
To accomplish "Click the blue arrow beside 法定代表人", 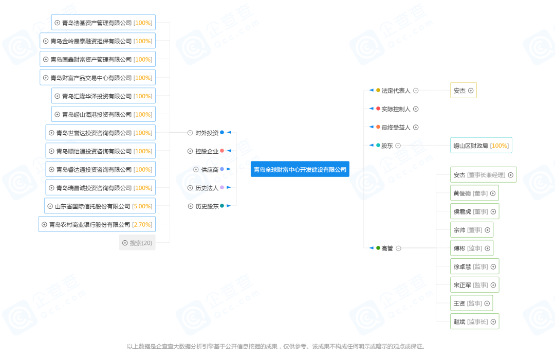I will click(372, 90).
